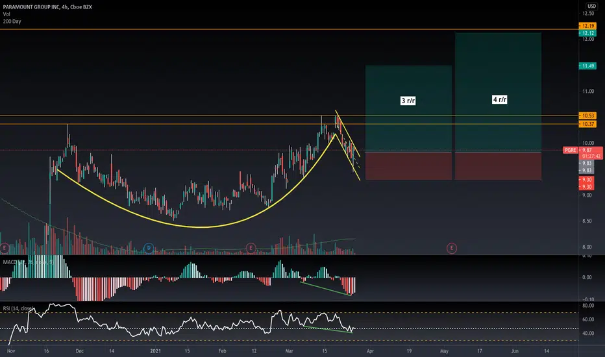Select the 12.19 orange price label

587,26
